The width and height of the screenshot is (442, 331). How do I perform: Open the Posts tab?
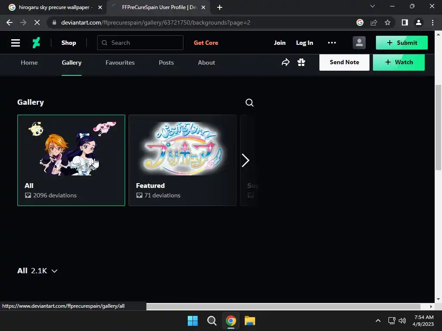coord(166,62)
